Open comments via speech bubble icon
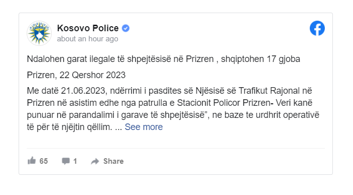 [x=66, y=161]
